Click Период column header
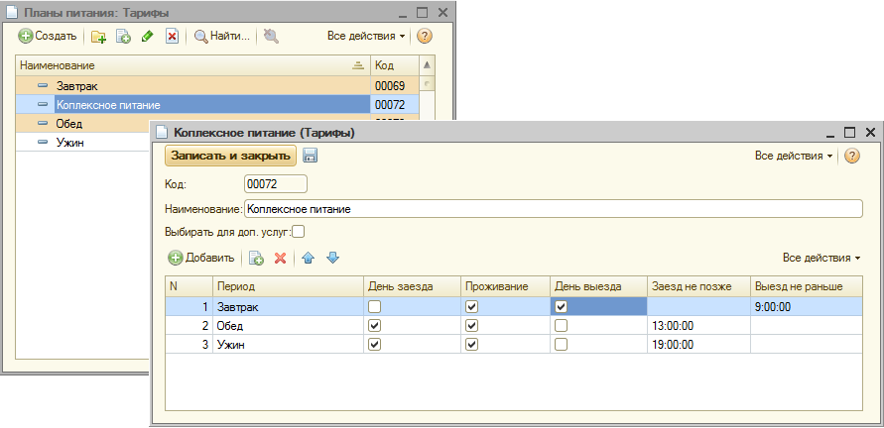 coord(288,286)
